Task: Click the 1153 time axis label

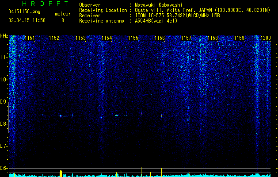Action: 80,38
